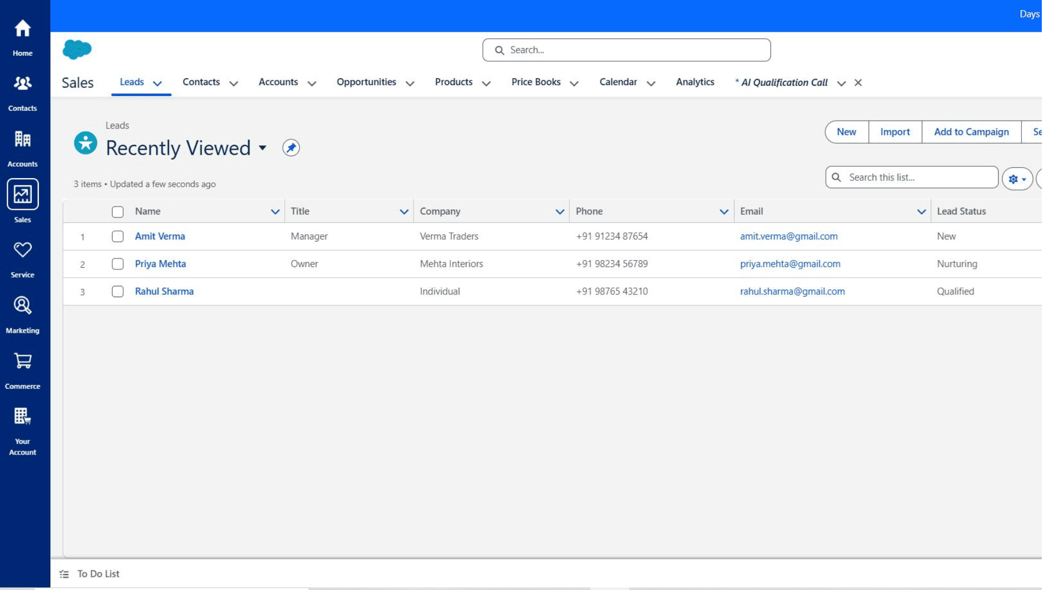Open AI Qualification Call tab dropdown
Image resolution: width=1050 pixels, height=590 pixels.
click(842, 84)
